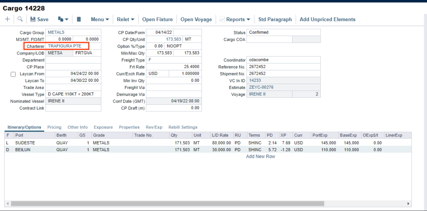Click the magnifying glass search icon
Screen dimensions: 427x211
pos(20,19)
